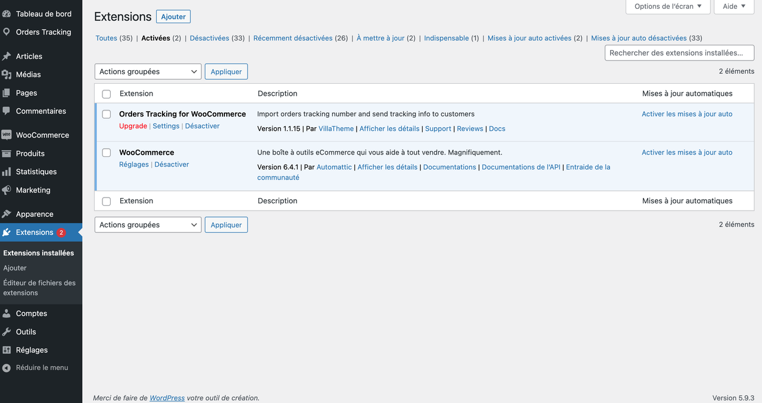Viewport: 762px width, 403px height.
Task: Click the Extensions plug icon
Action: tap(7, 232)
